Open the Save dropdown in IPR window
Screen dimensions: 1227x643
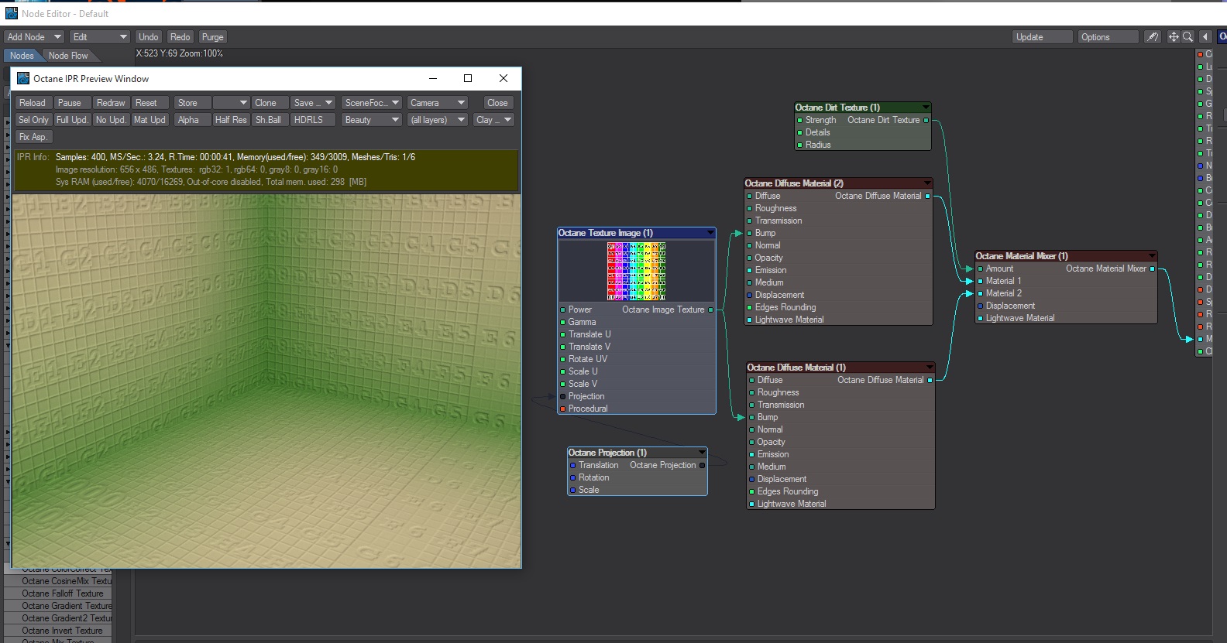[313, 103]
